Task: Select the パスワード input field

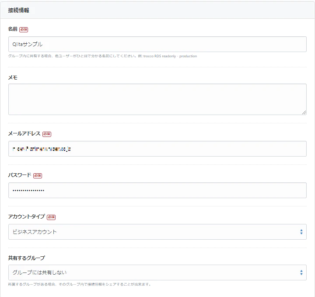Action: (x=157, y=190)
